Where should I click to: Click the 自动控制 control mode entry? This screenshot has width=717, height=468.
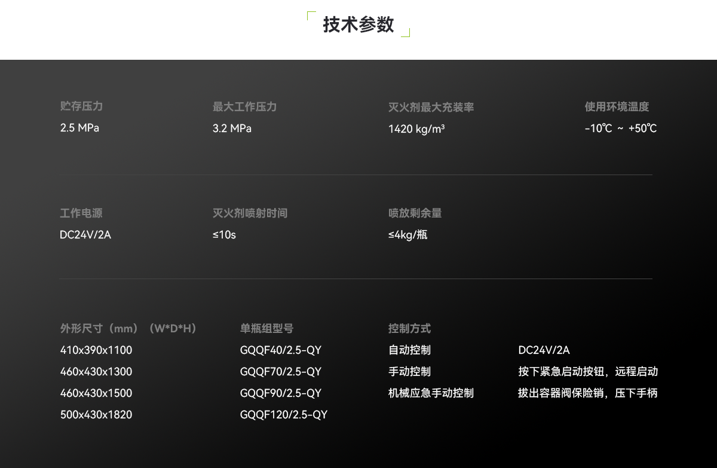(410, 350)
